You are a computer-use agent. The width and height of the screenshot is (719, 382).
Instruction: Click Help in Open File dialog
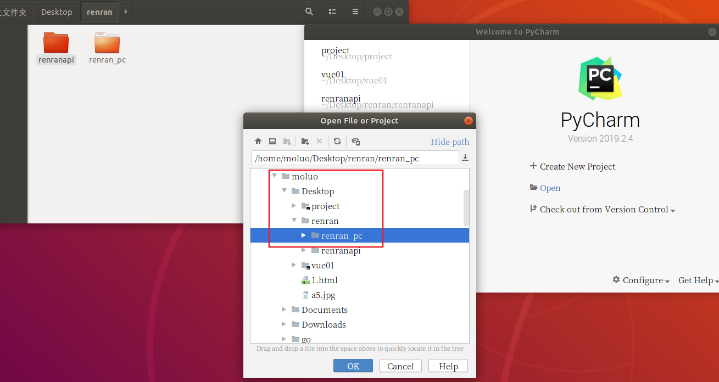coord(448,366)
